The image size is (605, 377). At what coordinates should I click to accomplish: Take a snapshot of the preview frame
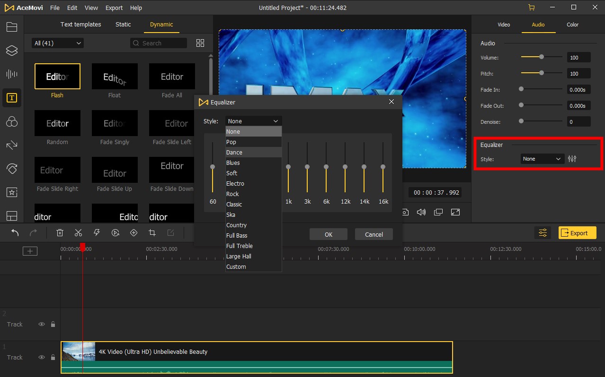pyautogui.click(x=405, y=212)
